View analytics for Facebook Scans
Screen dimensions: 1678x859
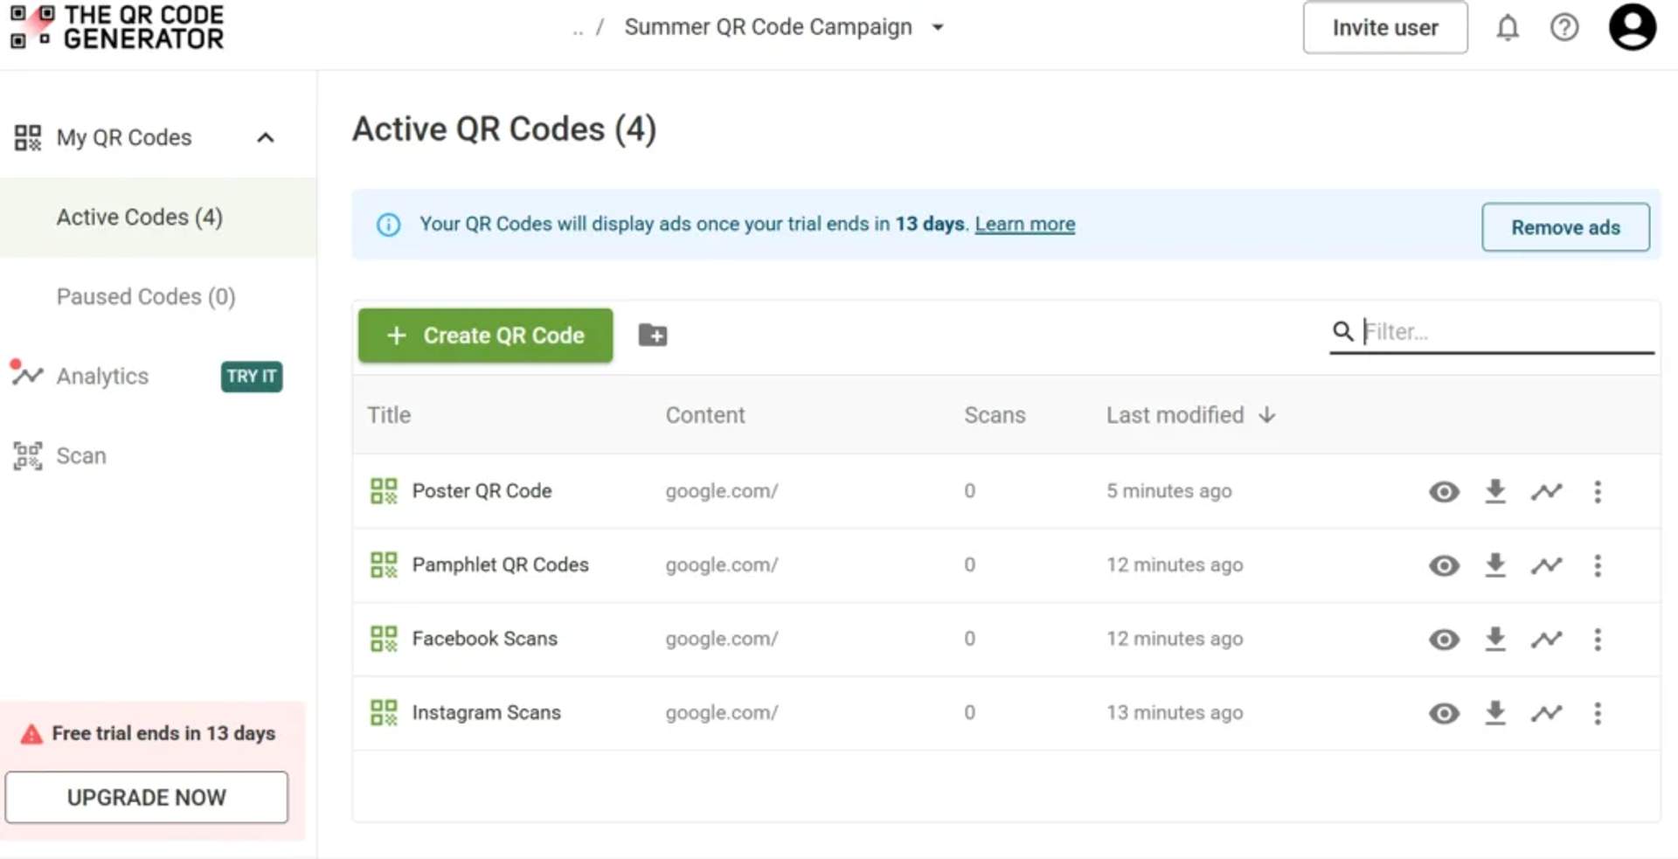click(x=1546, y=640)
